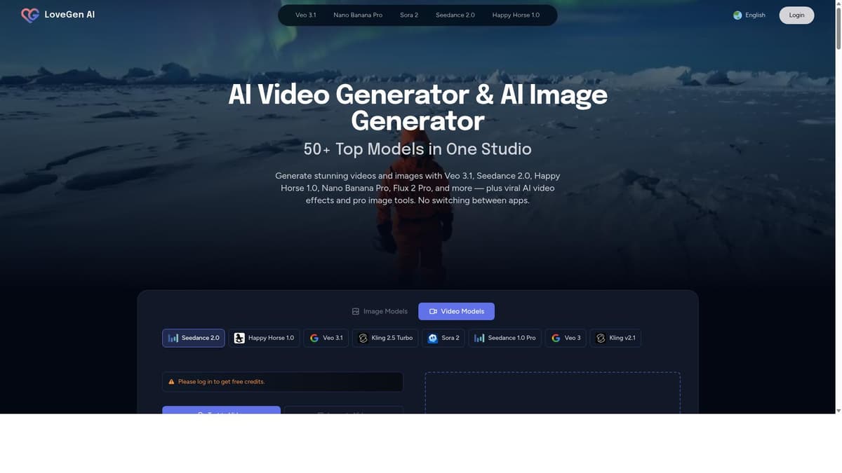Click the LoveGen AI logo

pyautogui.click(x=58, y=13)
